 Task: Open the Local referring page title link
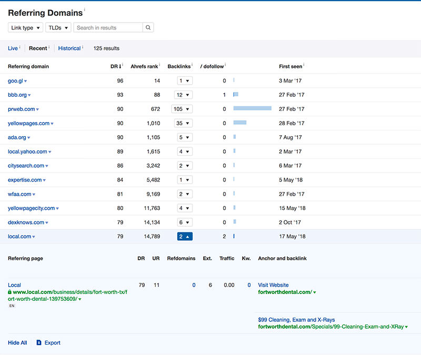14,285
